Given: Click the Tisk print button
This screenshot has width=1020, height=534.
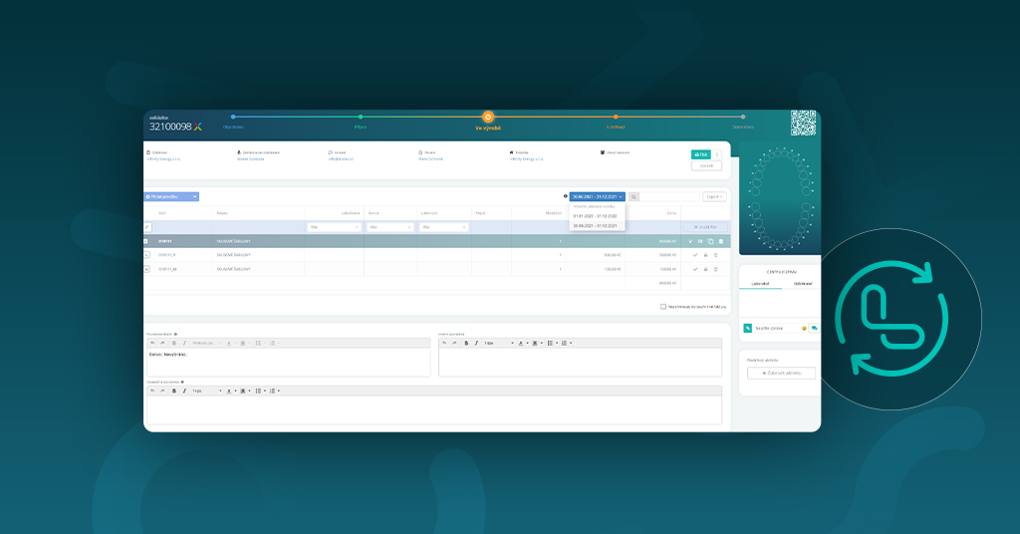Looking at the screenshot, I should tap(700, 154).
